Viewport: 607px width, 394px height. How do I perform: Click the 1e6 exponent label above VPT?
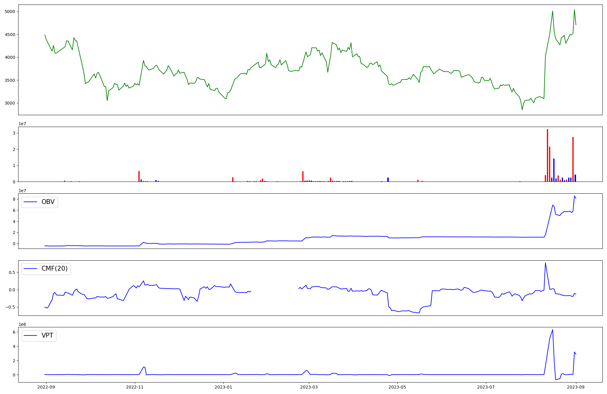pyautogui.click(x=22, y=325)
